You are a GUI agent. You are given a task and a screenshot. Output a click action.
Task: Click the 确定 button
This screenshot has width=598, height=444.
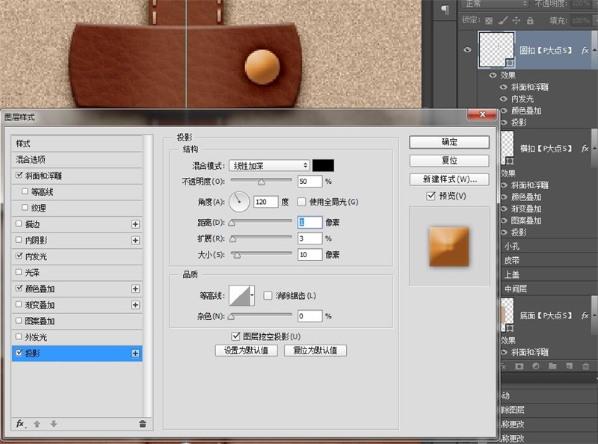coord(449,142)
